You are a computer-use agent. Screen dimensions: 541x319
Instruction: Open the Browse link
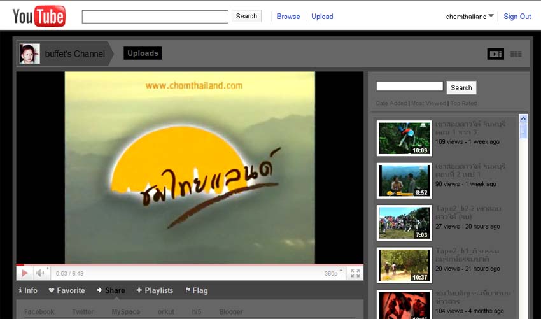(288, 16)
